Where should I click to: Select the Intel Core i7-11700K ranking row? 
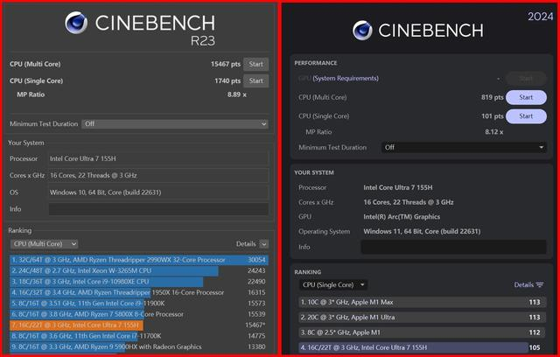click(139, 336)
